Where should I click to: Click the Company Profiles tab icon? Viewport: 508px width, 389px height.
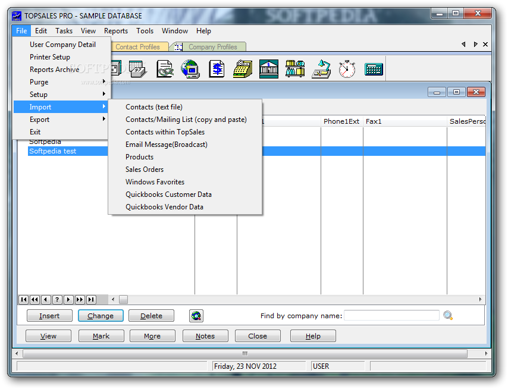pyautogui.click(x=178, y=47)
